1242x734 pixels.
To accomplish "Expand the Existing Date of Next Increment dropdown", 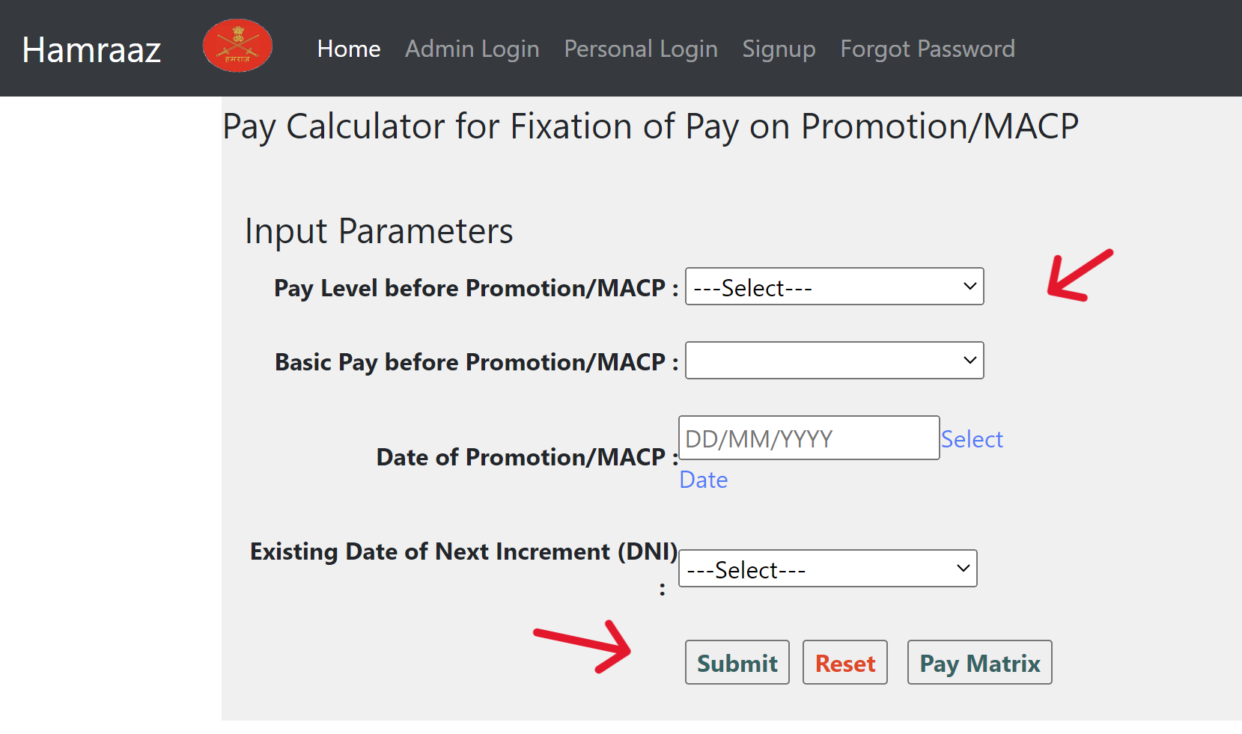I will 827,569.
